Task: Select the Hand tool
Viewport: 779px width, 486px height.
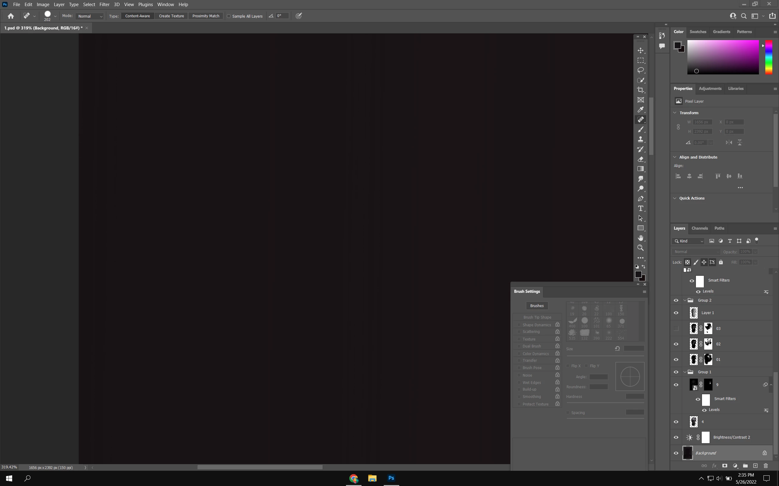Action: pos(641,238)
